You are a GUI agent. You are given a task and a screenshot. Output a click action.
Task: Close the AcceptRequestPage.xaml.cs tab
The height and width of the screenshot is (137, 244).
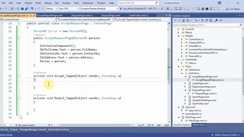pyautogui.click(x=34, y=16)
